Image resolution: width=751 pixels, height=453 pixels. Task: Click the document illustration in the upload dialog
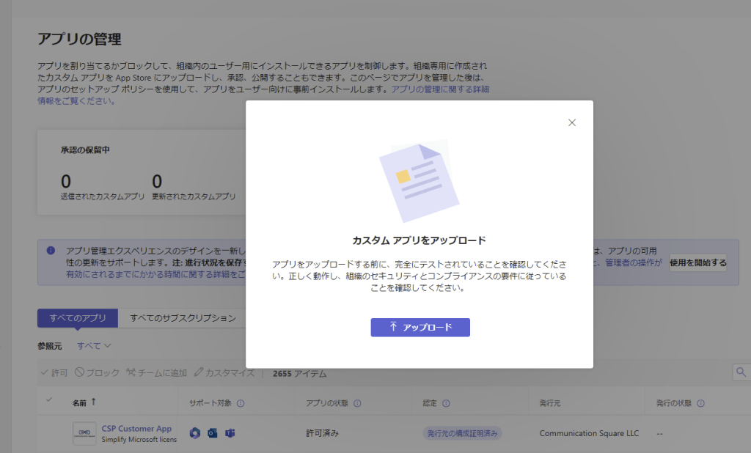(420, 182)
